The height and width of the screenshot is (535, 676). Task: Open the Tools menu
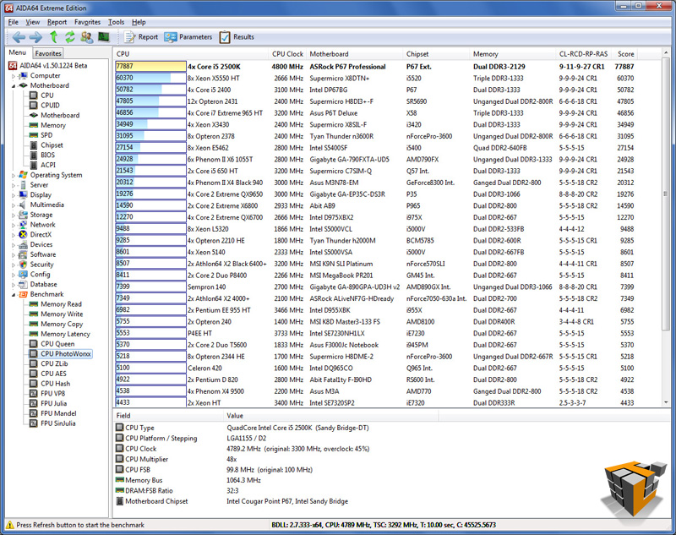pyautogui.click(x=116, y=22)
